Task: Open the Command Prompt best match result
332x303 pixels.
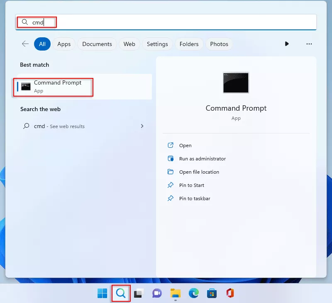Action: (x=58, y=87)
